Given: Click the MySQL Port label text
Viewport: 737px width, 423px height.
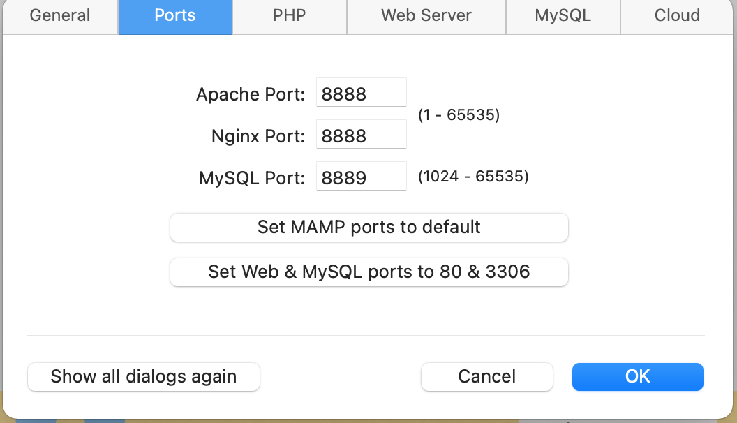Looking at the screenshot, I should (x=252, y=178).
